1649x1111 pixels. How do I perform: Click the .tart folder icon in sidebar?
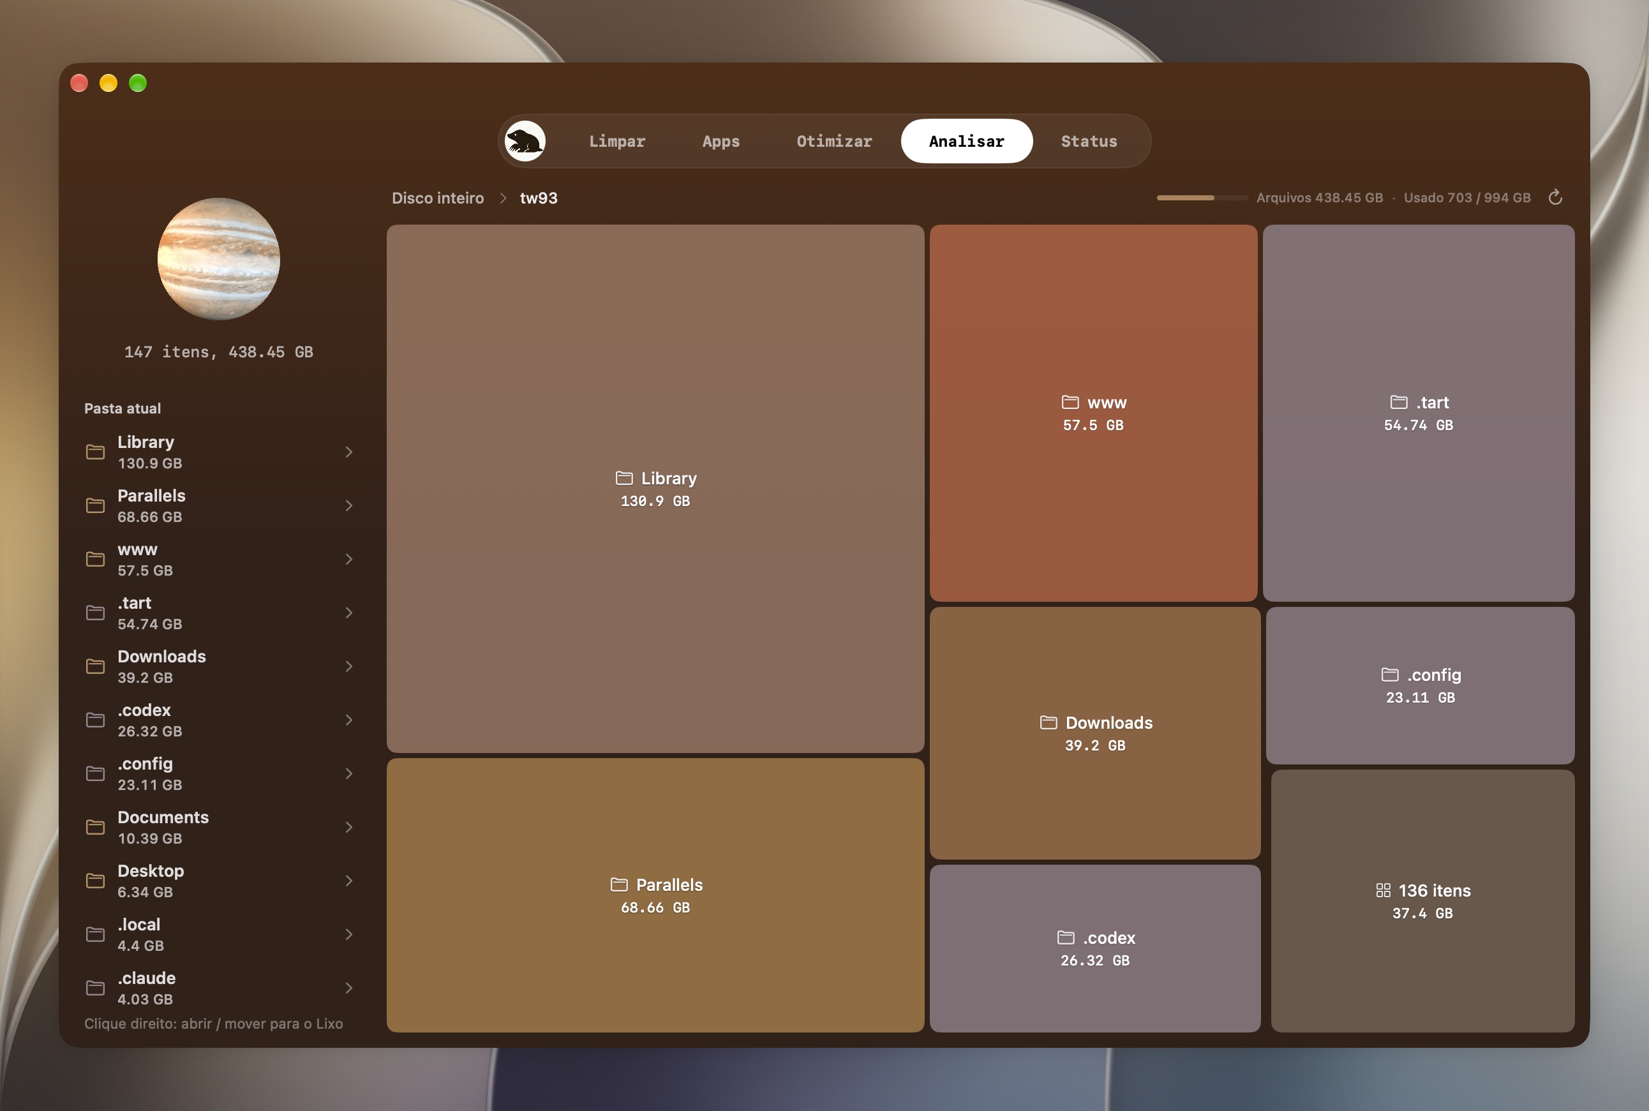(95, 613)
